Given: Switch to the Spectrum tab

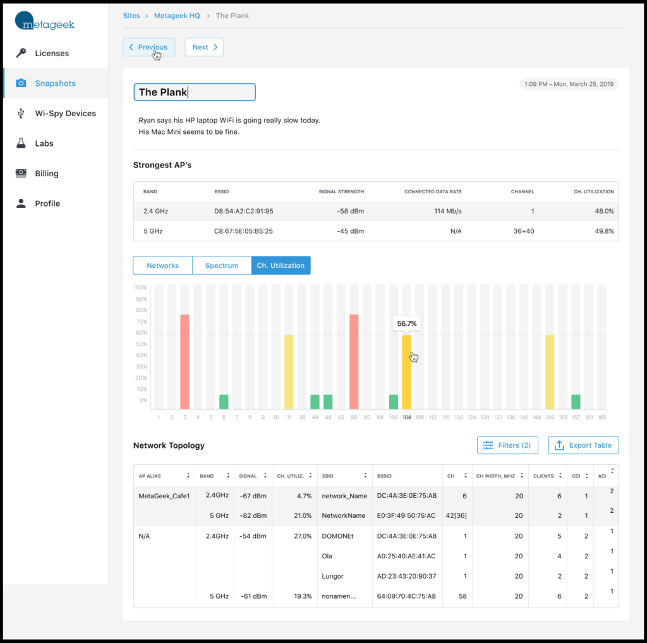Looking at the screenshot, I should coord(222,266).
